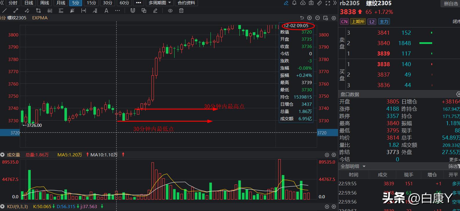Open 全部明细 dropdown
The height and width of the screenshot is (211, 460).
click(353, 166)
